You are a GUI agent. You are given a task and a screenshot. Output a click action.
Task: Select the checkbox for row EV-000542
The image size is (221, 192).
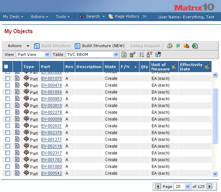[7, 173]
